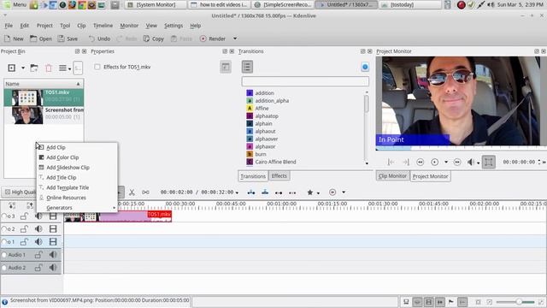Image resolution: width=547 pixels, height=308 pixels.
Task: Mute audio on video track 1
Action: click(38, 241)
